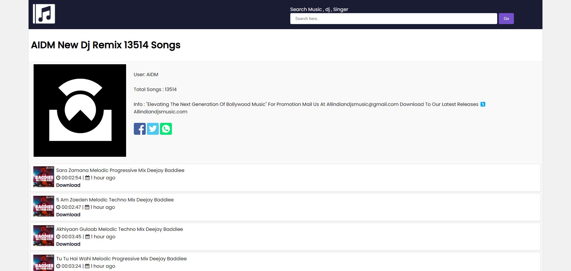
Task: Download 5 Am Zaeden Melodic Techno Mix
Action: [x=68, y=214]
